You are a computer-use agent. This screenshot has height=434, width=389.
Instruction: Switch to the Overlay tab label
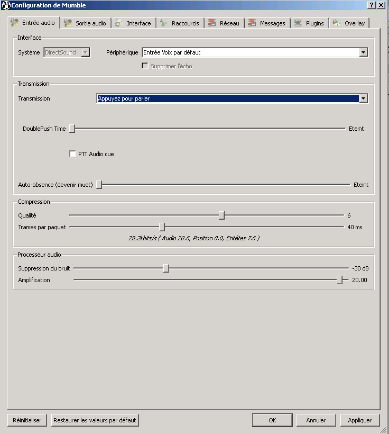355,23
